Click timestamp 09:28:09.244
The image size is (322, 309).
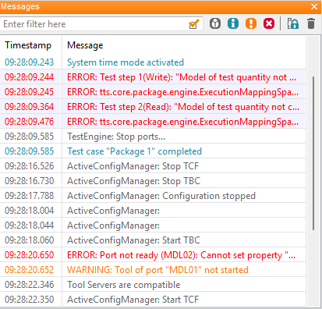point(29,77)
